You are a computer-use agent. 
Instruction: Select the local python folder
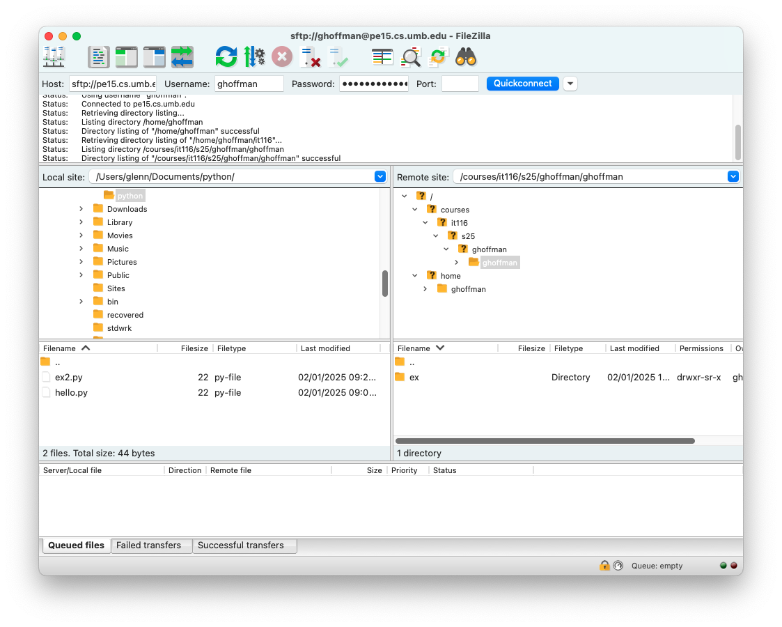(x=130, y=196)
